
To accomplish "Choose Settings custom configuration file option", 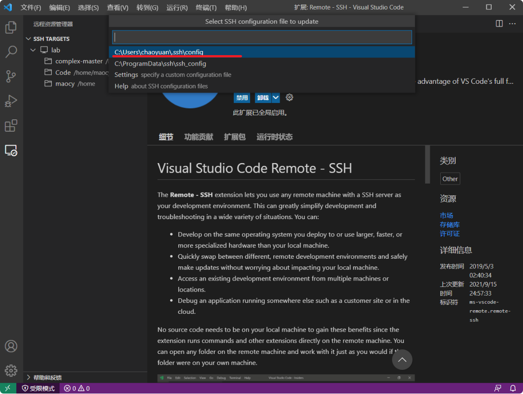I will pyautogui.click(x=262, y=75).
